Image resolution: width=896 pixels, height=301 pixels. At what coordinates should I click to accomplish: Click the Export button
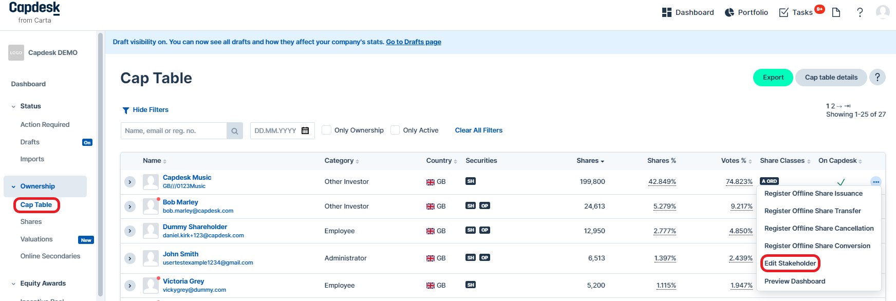(773, 78)
